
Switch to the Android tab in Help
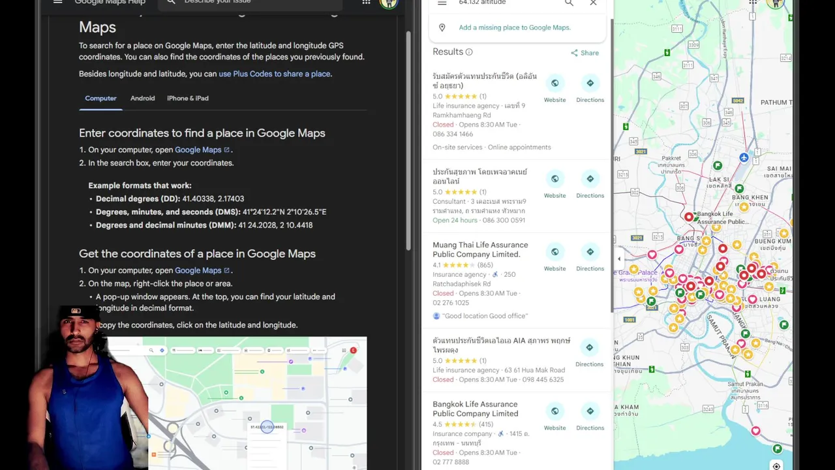pos(142,99)
